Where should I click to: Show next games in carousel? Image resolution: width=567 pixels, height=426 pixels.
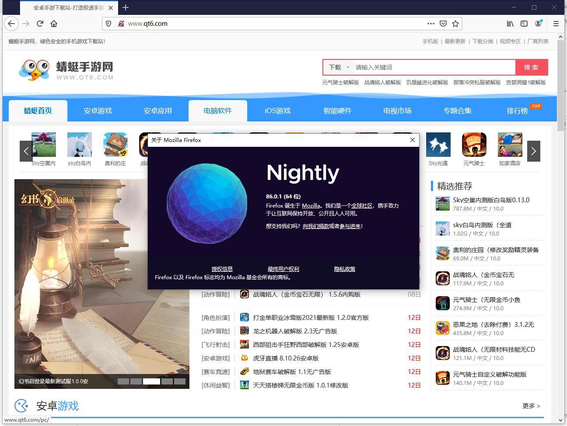click(x=533, y=151)
